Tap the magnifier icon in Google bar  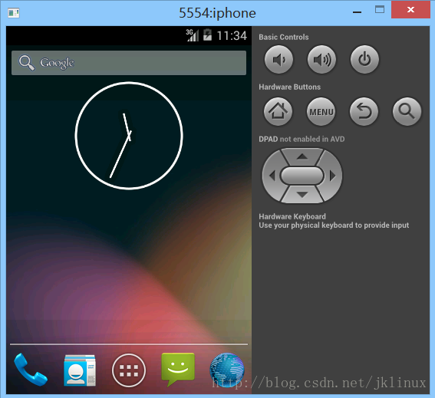tap(26, 63)
